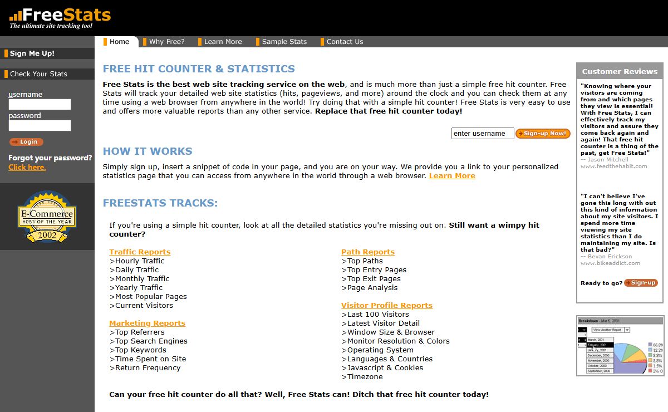
Task: Click the 'Top Search Engines' list item
Action: 149,341
